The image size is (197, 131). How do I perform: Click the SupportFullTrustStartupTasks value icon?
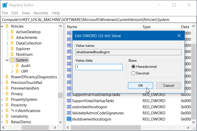(69, 94)
